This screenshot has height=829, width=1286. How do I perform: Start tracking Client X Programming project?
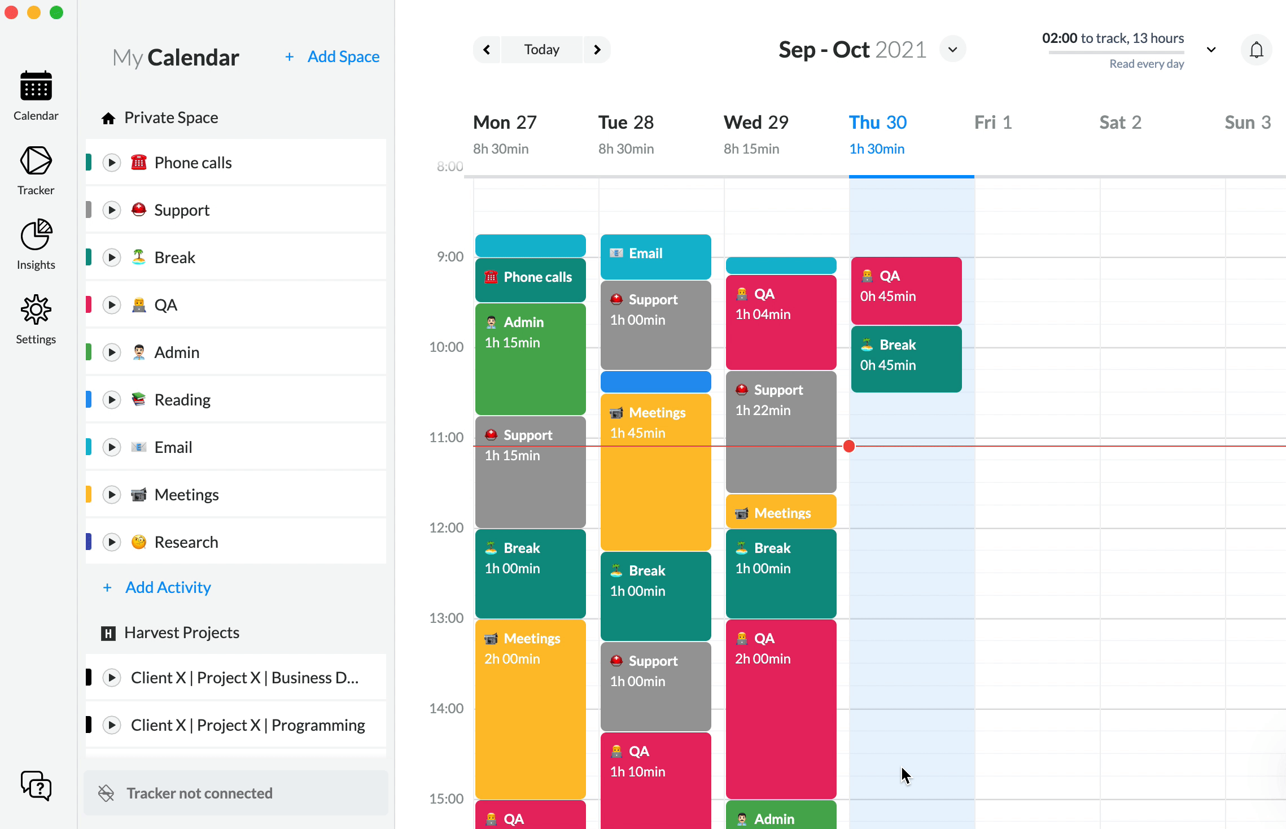click(112, 725)
